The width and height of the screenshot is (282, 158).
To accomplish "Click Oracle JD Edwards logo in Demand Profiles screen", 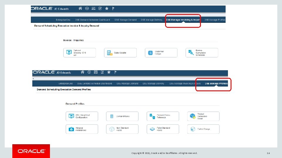I will click(x=52, y=72).
